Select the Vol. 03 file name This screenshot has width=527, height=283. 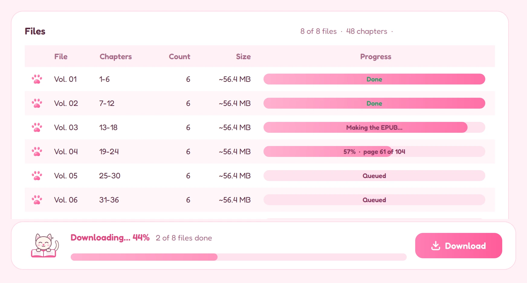pos(66,127)
